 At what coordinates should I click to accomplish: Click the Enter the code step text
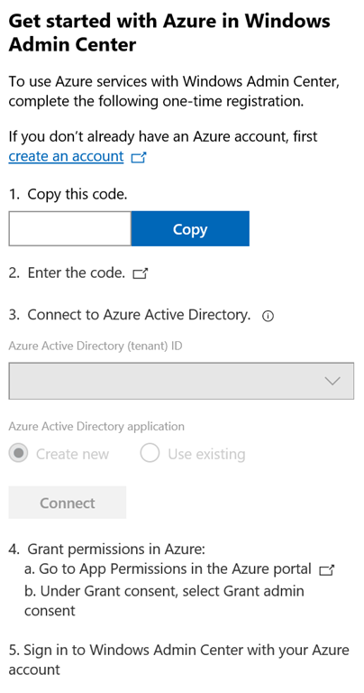coord(77,273)
